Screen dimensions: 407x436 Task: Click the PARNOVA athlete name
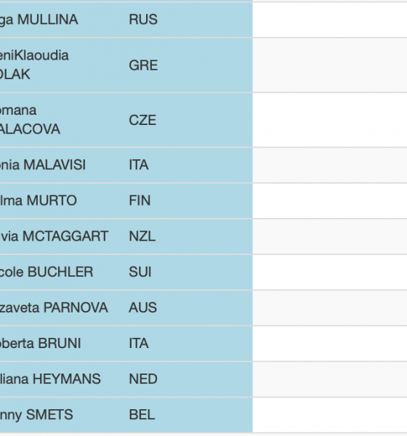tap(54, 308)
